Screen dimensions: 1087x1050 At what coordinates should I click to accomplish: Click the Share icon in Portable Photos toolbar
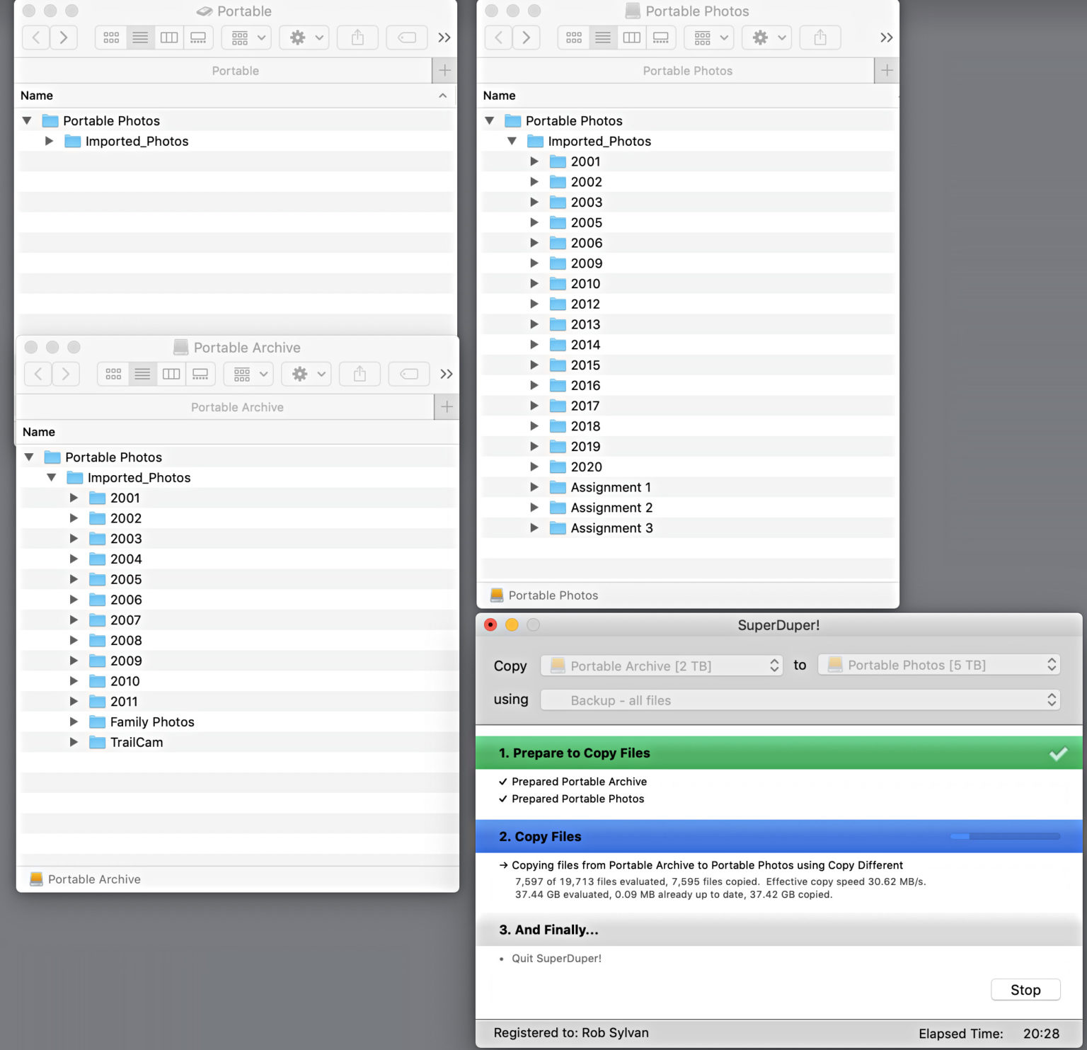tap(820, 38)
